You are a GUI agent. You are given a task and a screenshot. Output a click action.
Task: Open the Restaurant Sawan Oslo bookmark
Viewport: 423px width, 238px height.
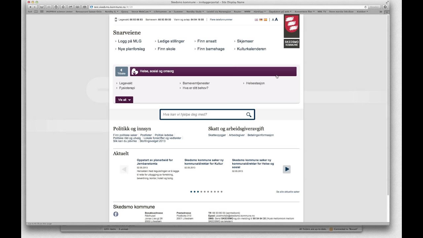89,12
